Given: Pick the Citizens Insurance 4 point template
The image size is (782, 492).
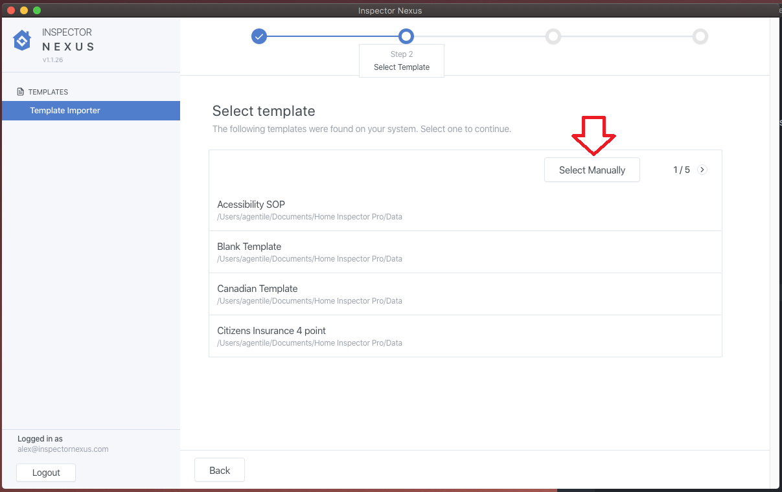Looking at the screenshot, I should (x=465, y=336).
